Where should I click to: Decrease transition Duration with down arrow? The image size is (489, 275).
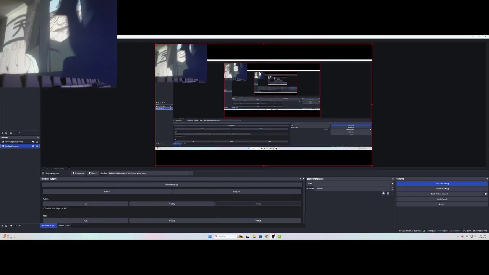pyautogui.click(x=392, y=190)
